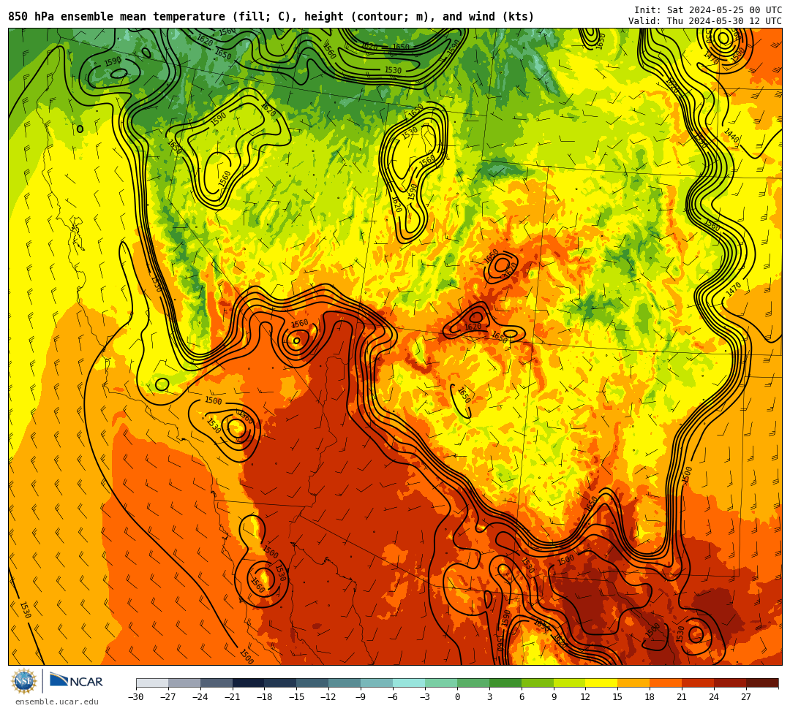Select the Valid: Thu 2024-05-30 12 UTC text
Screen dimensions: 790x711
click(x=705, y=21)
